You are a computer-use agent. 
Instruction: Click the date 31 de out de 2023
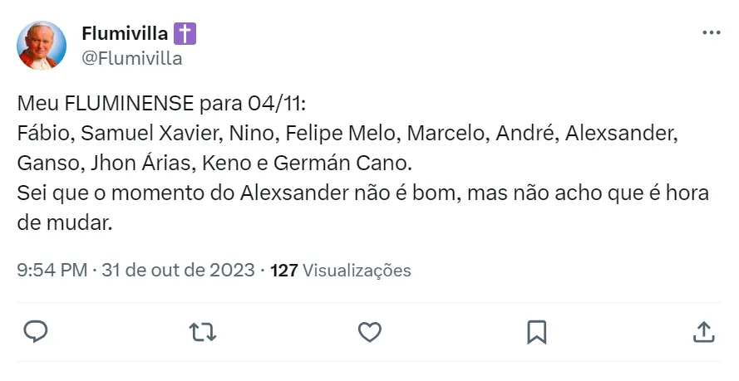point(178,271)
